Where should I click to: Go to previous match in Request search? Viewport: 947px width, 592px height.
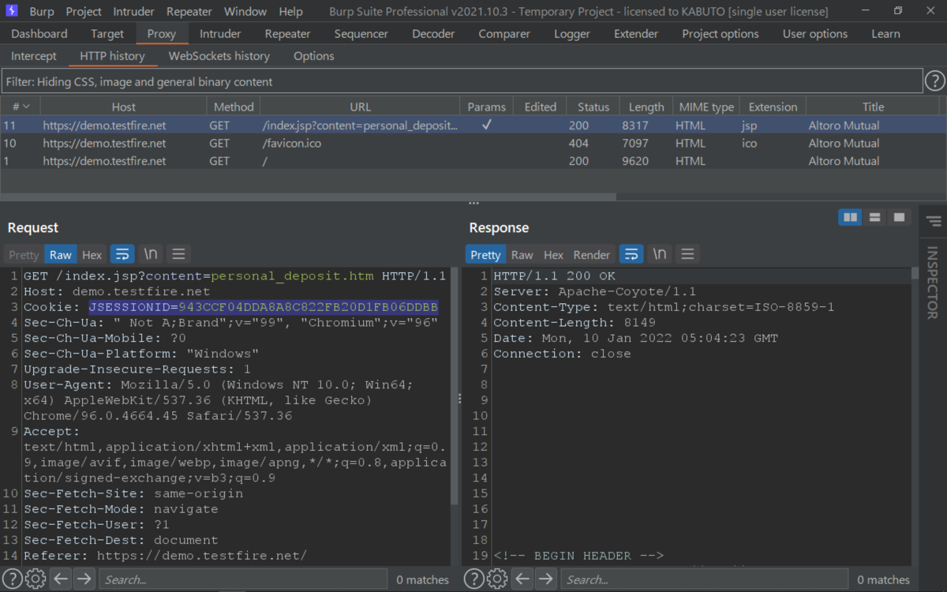[x=61, y=579]
